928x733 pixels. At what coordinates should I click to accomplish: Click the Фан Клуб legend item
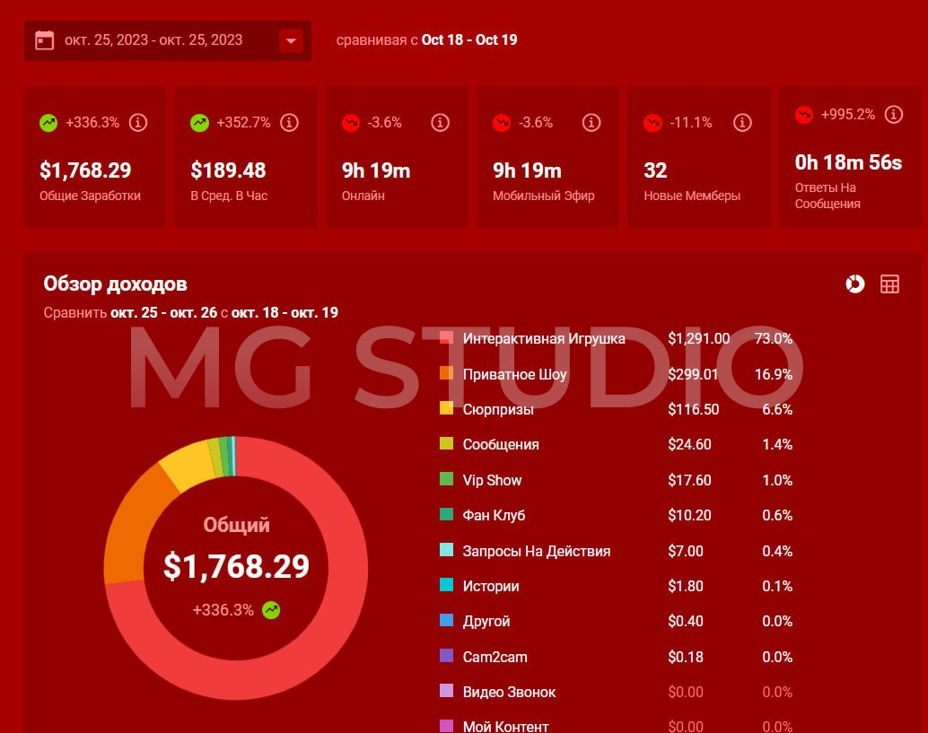(x=494, y=515)
